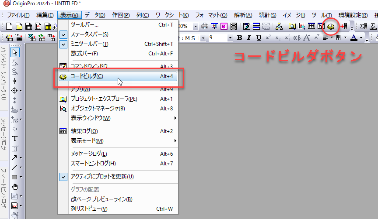Create a new workbook from toolbar
378x219 pixels.
click(x=28, y=26)
